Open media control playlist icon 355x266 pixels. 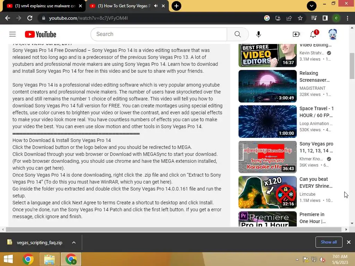[314, 18]
